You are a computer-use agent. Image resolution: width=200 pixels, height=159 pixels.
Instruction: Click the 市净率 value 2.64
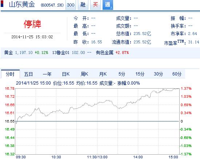point(193,34)
